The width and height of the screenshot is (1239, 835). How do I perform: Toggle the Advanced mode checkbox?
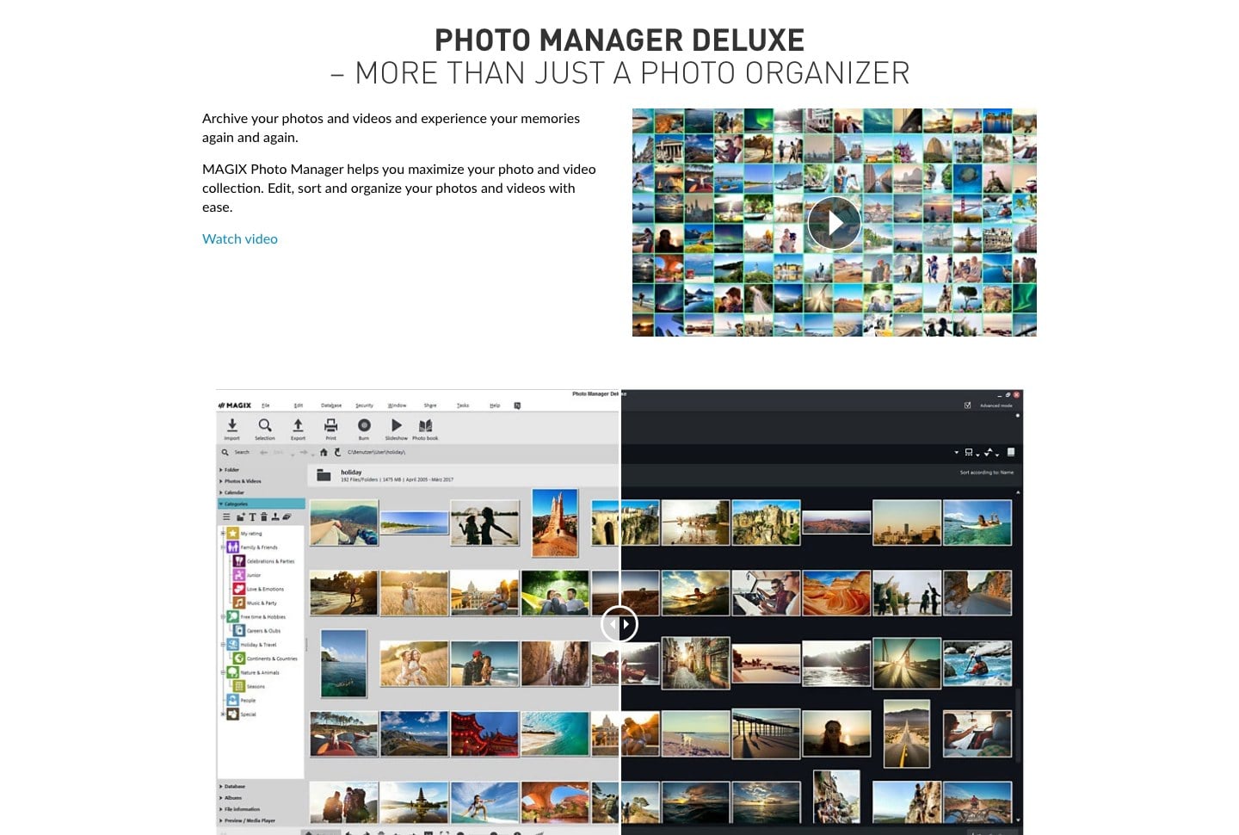pyautogui.click(x=968, y=405)
